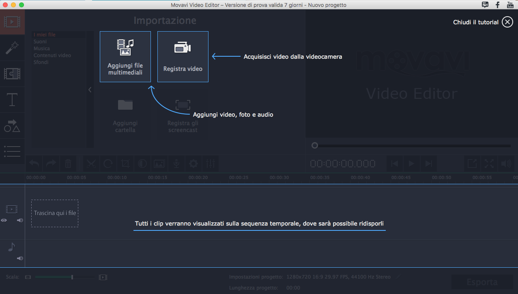Click the rotate clip icon
This screenshot has height=294, width=518.
click(108, 164)
